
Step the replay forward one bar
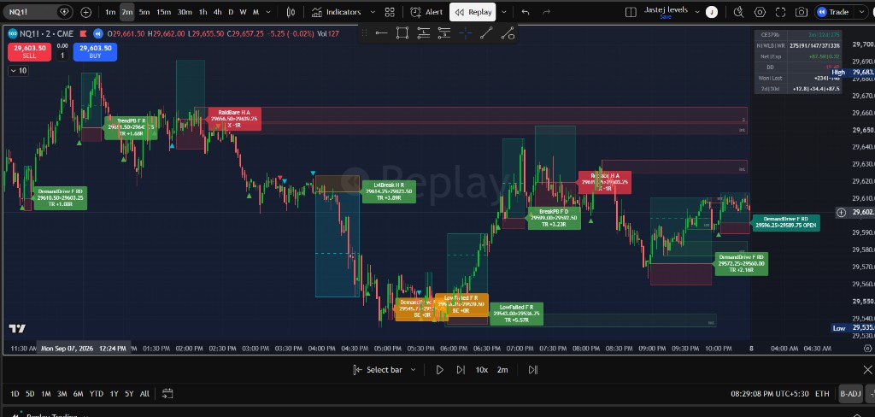(x=461, y=369)
